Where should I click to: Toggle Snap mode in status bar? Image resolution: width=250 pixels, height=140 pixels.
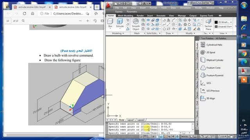pos(141,136)
